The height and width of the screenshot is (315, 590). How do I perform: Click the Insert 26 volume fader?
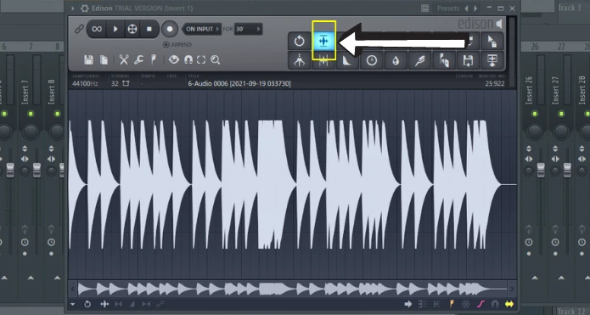coord(541,170)
